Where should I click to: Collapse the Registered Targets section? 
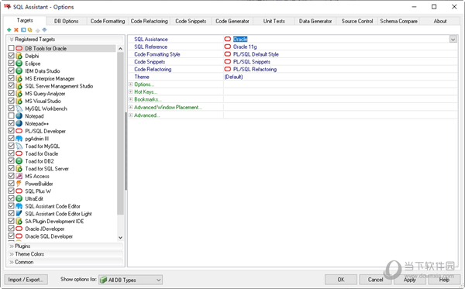65,39
